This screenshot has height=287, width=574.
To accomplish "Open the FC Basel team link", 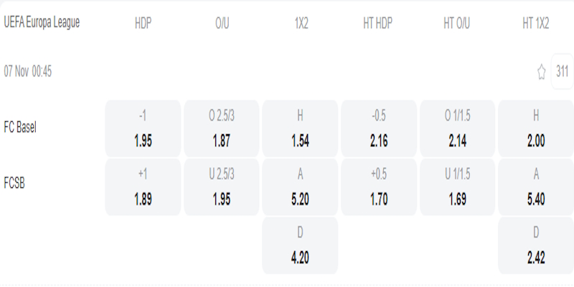I will pos(20,127).
